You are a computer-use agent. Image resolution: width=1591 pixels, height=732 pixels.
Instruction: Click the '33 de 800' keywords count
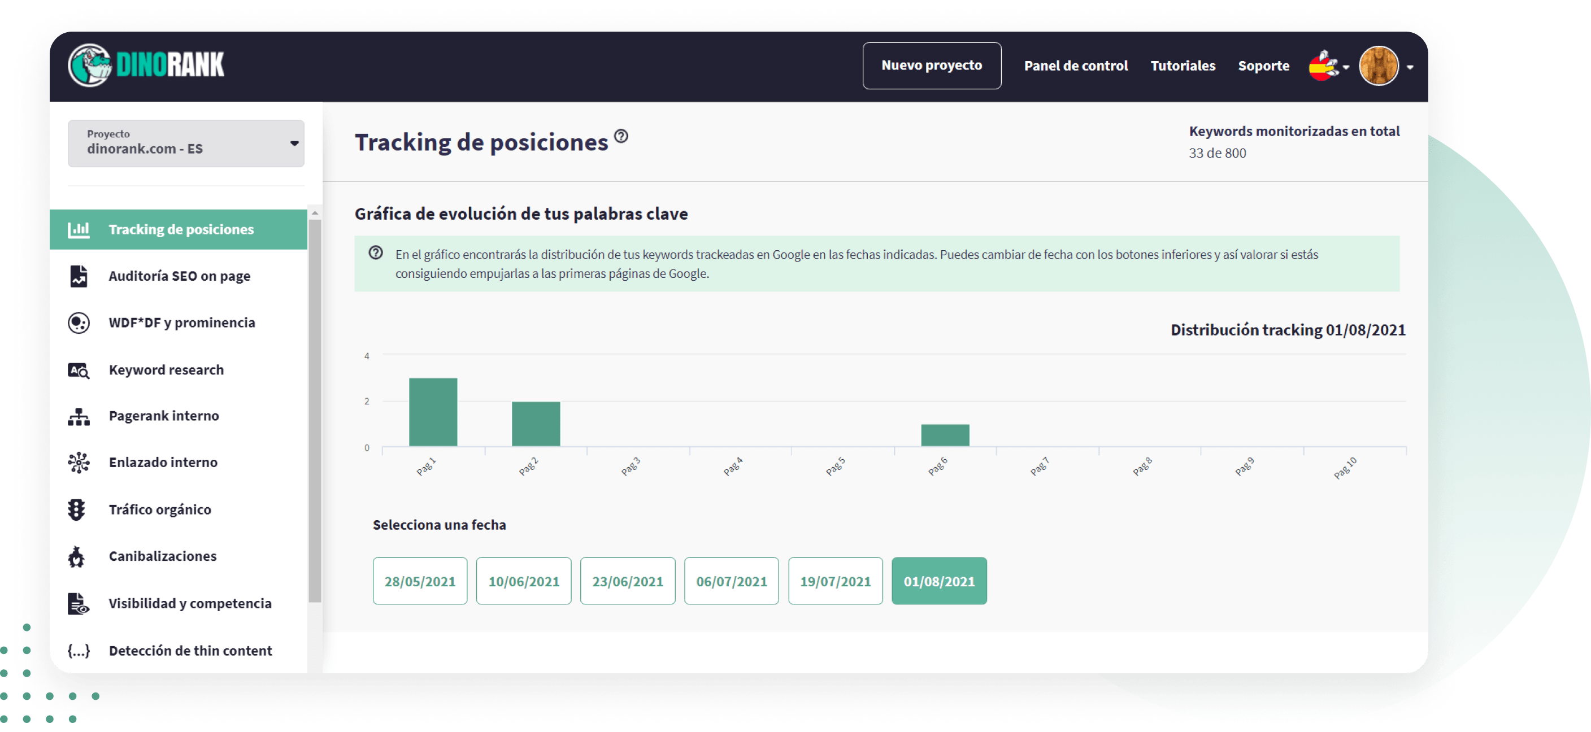tap(1217, 152)
